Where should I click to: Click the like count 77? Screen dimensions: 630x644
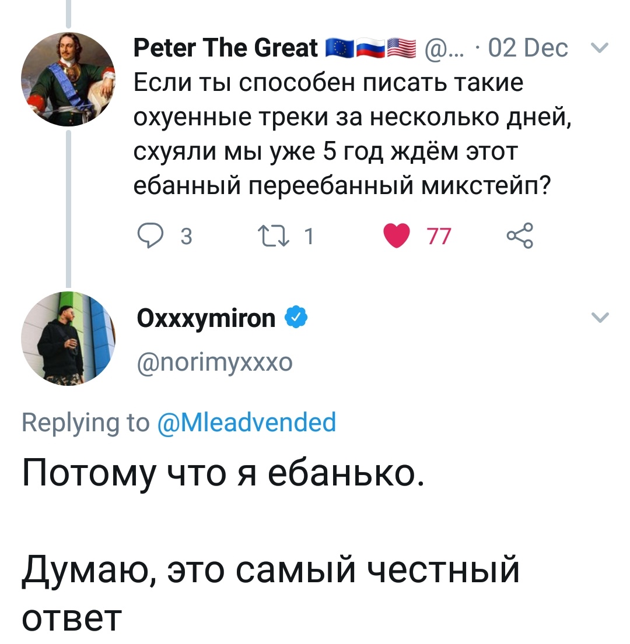[439, 237]
